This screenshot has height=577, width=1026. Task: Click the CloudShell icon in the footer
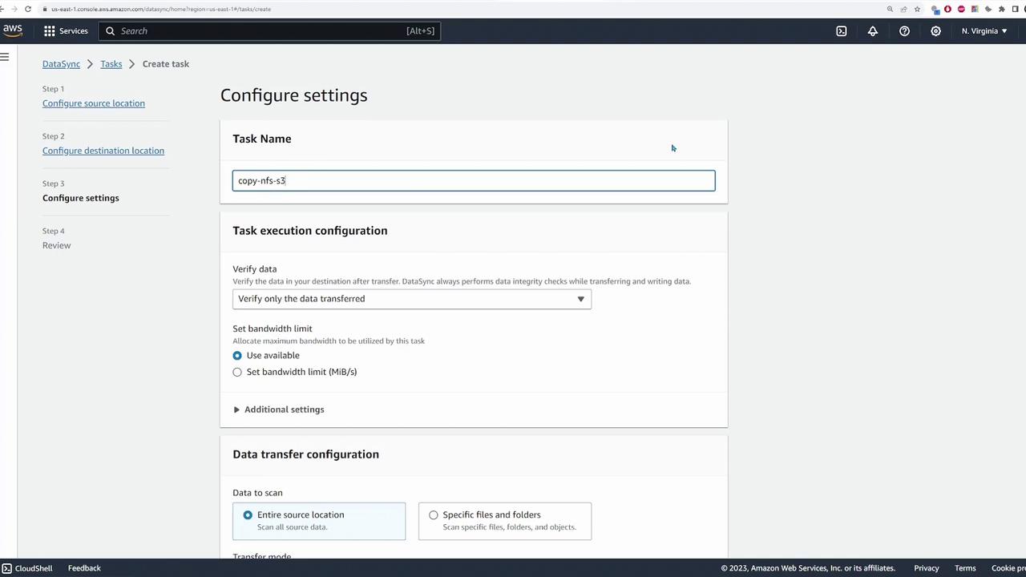pos(6,568)
